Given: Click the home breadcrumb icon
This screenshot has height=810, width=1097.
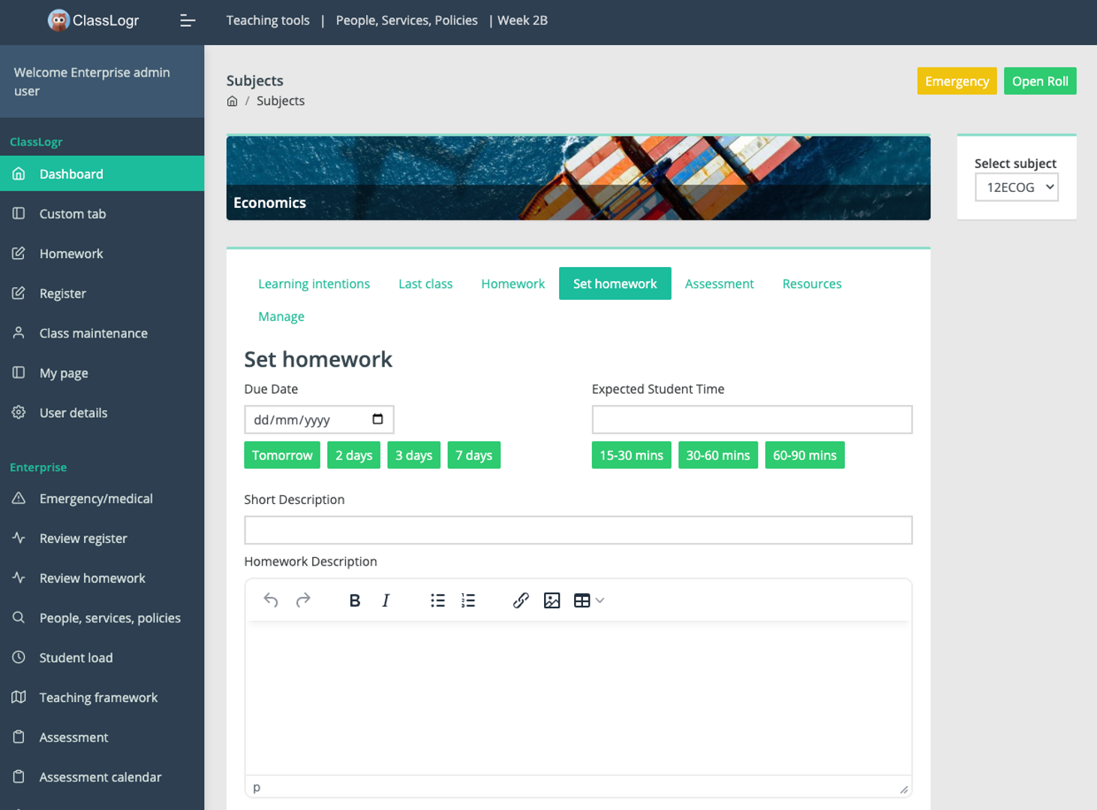Looking at the screenshot, I should point(233,101).
